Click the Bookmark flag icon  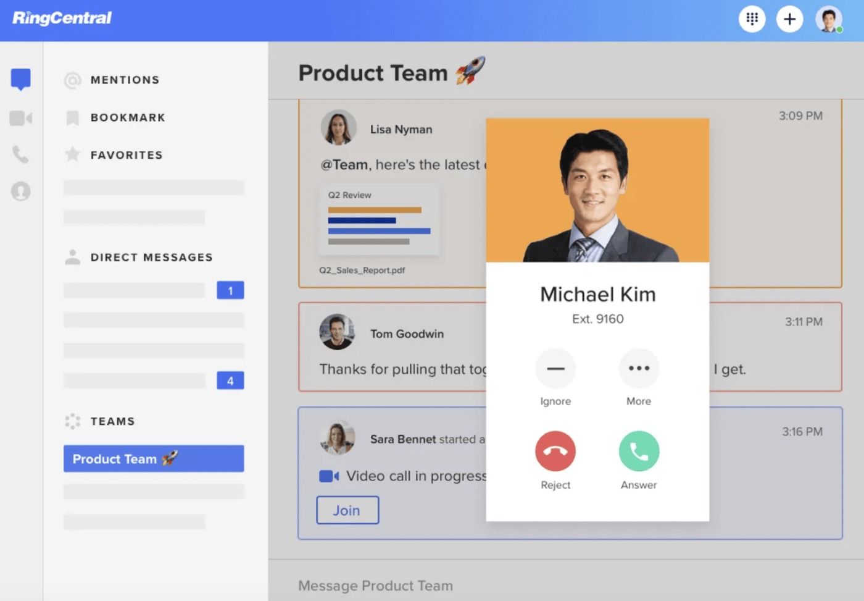click(x=72, y=118)
